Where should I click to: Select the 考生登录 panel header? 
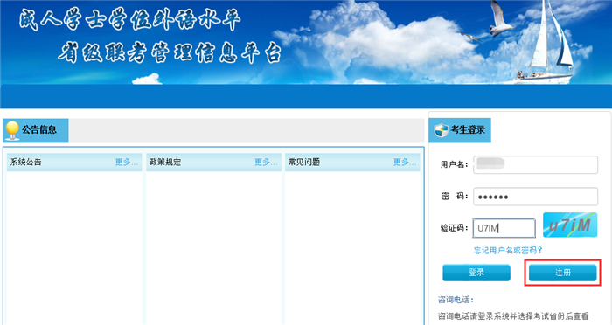(460, 130)
